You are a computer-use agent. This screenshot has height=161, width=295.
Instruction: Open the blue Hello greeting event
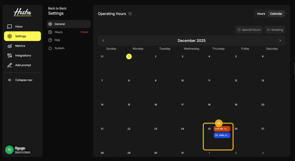(x=222, y=135)
